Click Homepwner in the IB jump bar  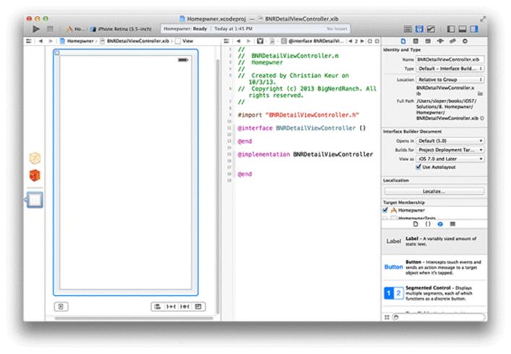[77, 41]
